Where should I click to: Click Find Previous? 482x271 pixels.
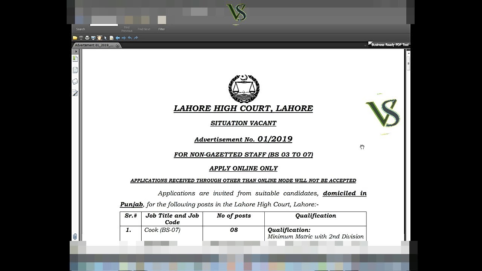click(x=127, y=29)
